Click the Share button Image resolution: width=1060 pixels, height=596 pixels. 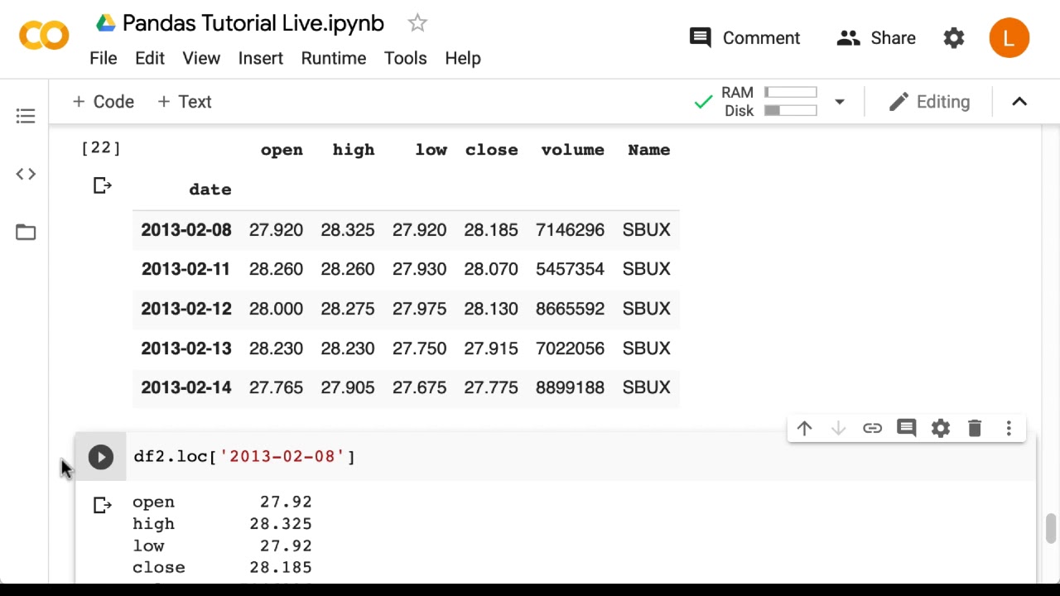(x=876, y=38)
